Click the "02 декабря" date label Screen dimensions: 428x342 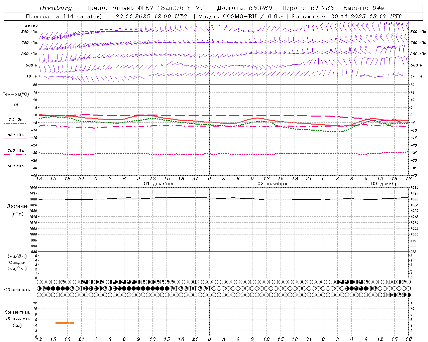tap(272, 184)
